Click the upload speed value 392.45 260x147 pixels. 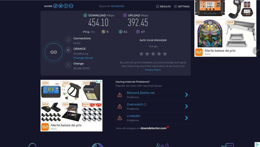pos(138,22)
